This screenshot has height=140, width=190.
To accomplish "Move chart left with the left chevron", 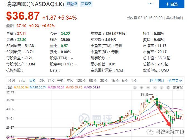I will [155, 88].
